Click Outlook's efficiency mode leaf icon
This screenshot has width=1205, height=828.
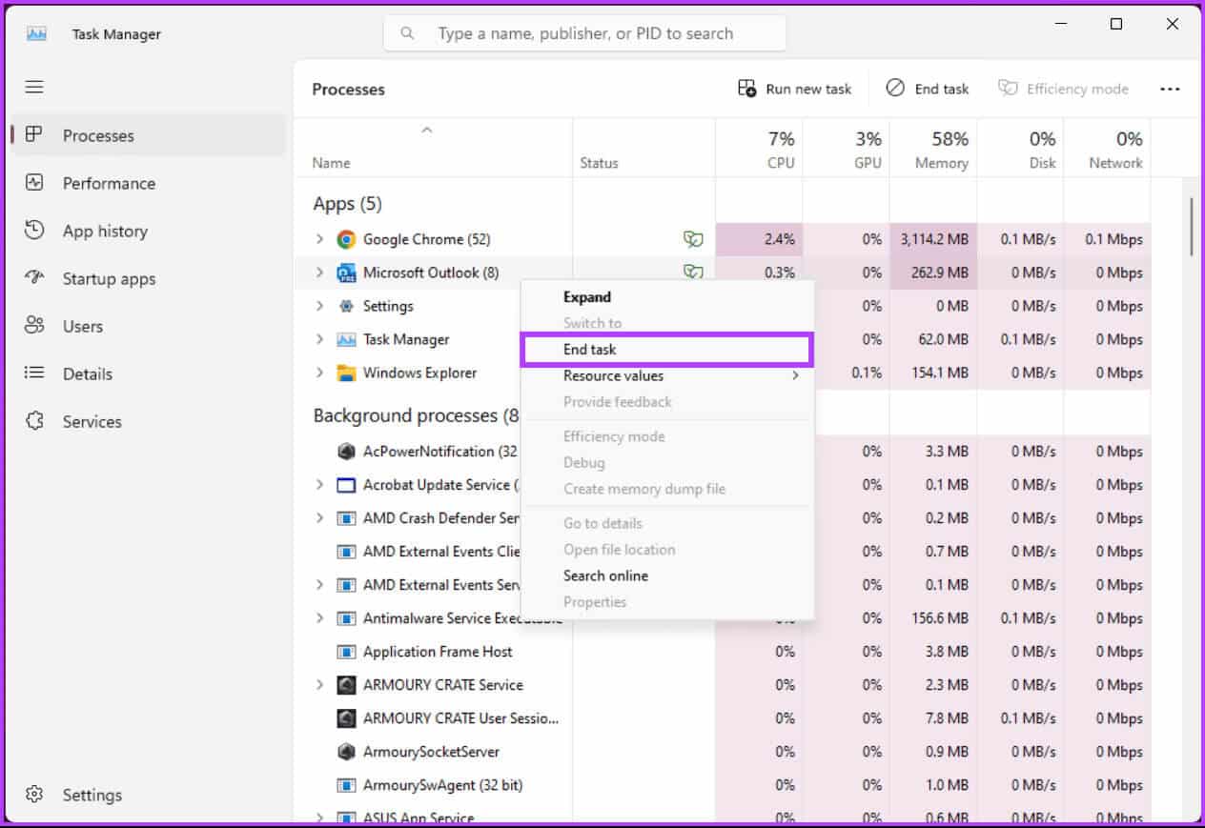692,273
